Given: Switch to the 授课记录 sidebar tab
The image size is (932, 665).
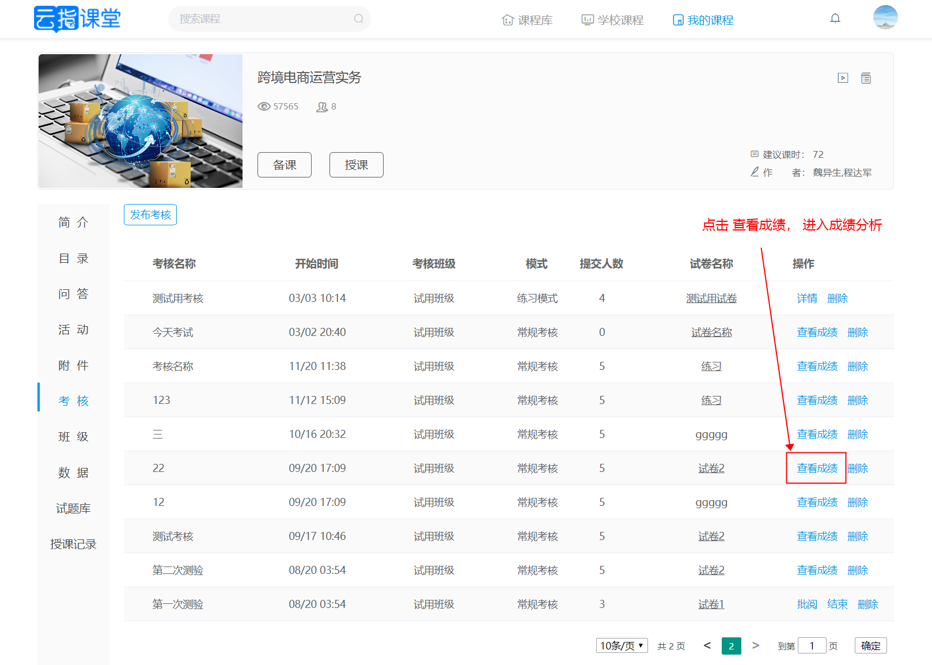Looking at the screenshot, I should click(73, 544).
